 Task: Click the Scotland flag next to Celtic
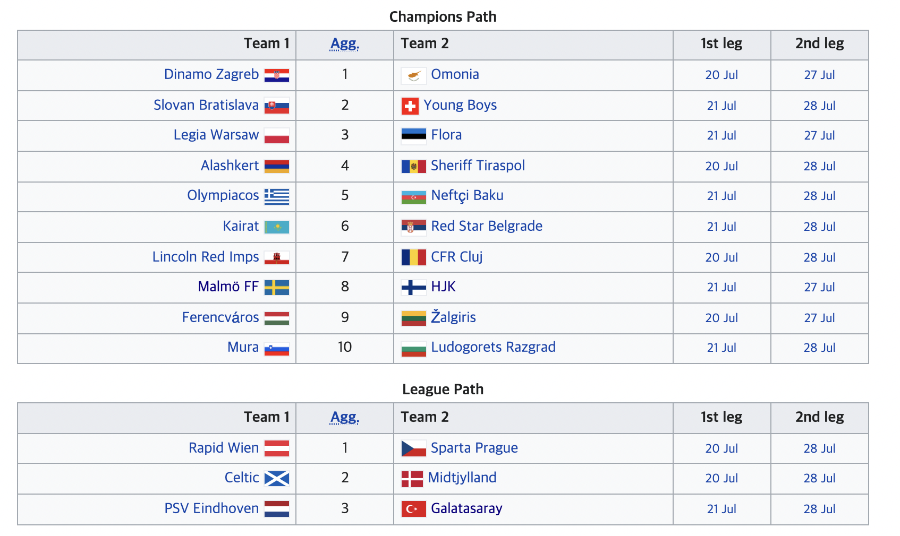(277, 479)
